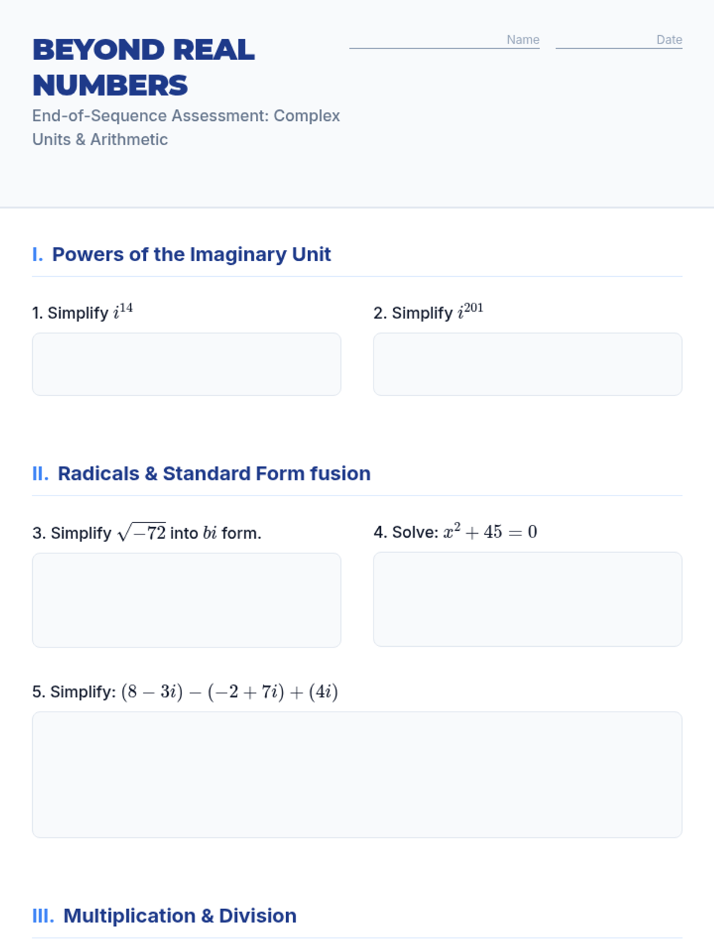
Task: Click the wide answer box for question 5
Action: (357, 775)
